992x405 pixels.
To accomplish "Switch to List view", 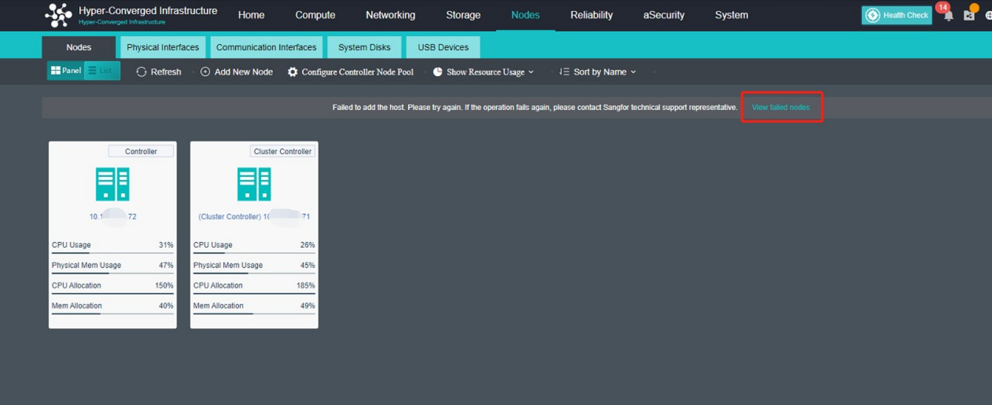I will (x=101, y=70).
